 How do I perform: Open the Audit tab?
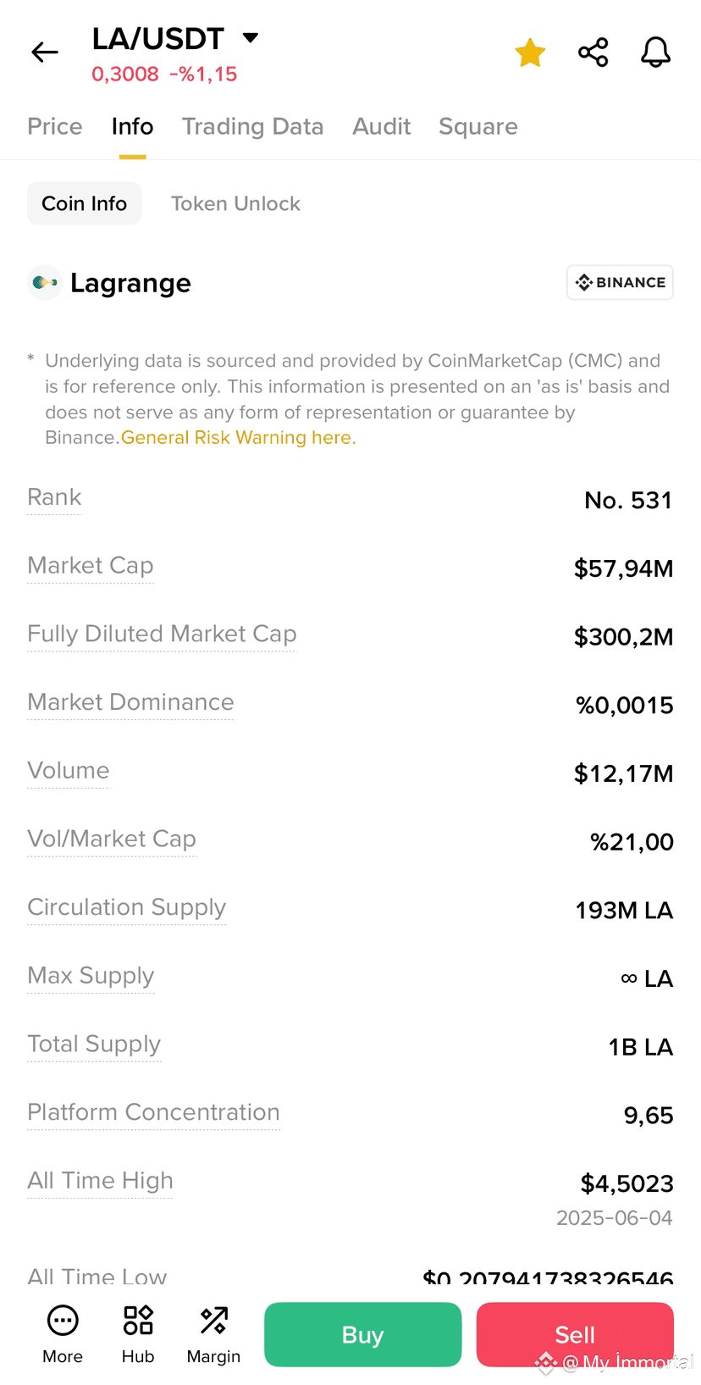[x=381, y=126]
